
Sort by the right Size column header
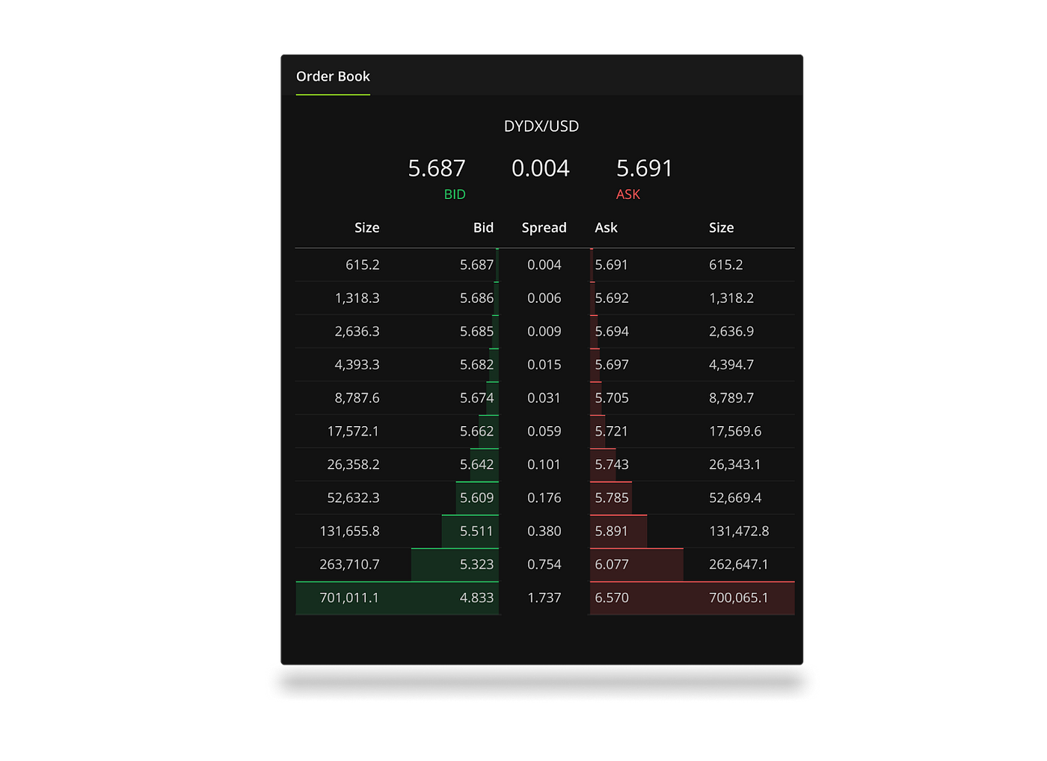coord(721,227)
